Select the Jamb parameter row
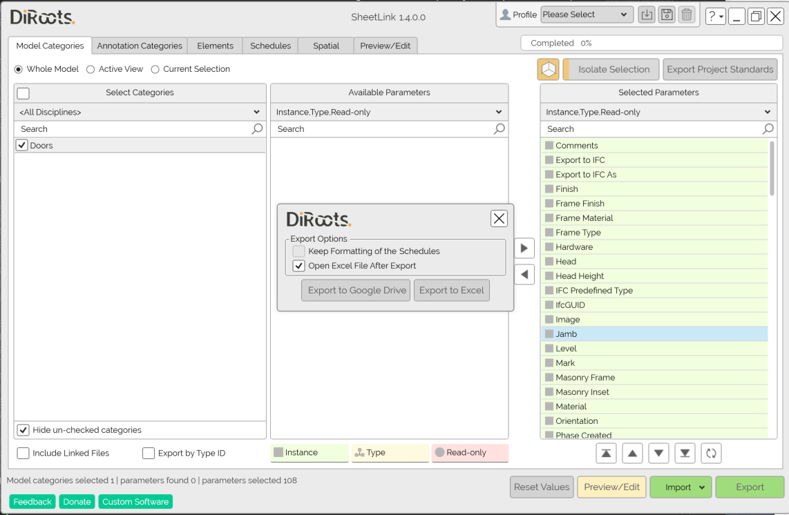Screen dimensions: 789x515 pyautogui.click(x=655, y=334)
